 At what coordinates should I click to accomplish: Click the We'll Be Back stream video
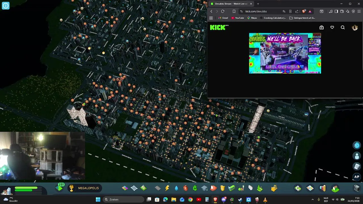[x=285, y=53]
